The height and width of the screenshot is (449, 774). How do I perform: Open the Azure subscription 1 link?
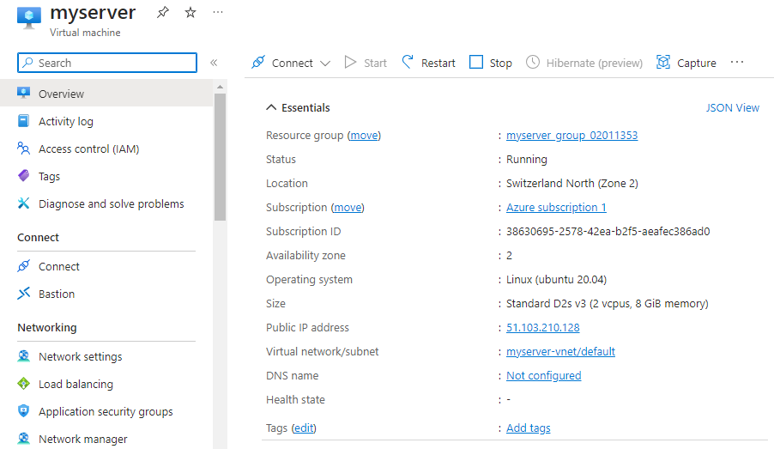[x=556, y=208]
